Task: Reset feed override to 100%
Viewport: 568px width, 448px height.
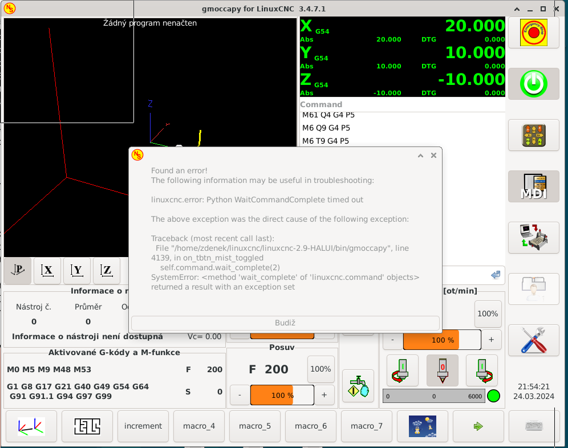Action: 320,369
